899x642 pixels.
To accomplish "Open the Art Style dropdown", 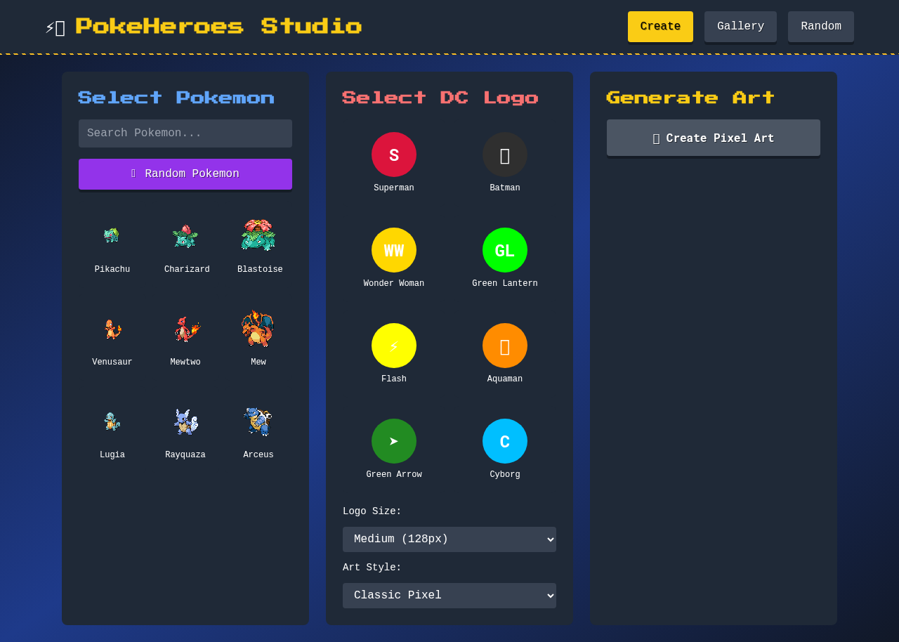I will (449, 595).
